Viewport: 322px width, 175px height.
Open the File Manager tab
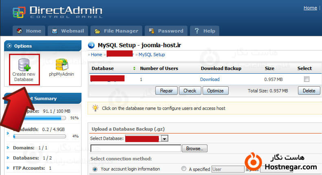click(x=116, y=31)
